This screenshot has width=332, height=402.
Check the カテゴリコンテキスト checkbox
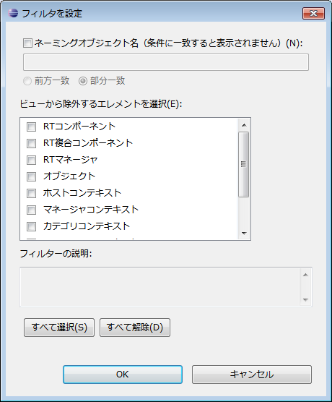pos(31,226)
